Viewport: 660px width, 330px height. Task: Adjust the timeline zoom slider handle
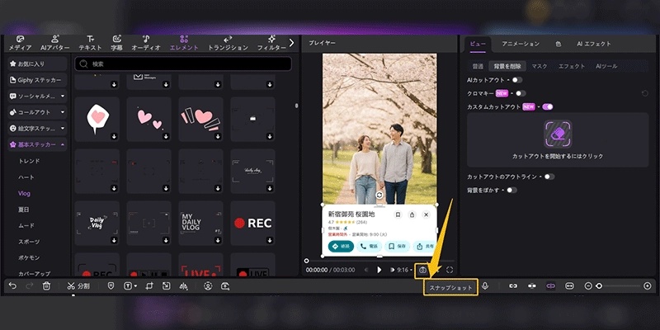point(599,285)
